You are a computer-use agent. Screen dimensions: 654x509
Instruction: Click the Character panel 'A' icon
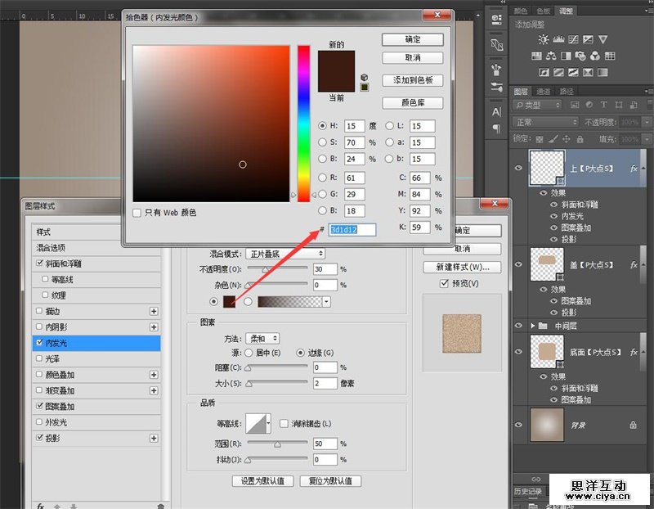point(496,112)
